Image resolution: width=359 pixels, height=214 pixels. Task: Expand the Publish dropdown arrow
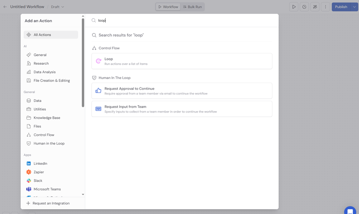tap(355, 7)
